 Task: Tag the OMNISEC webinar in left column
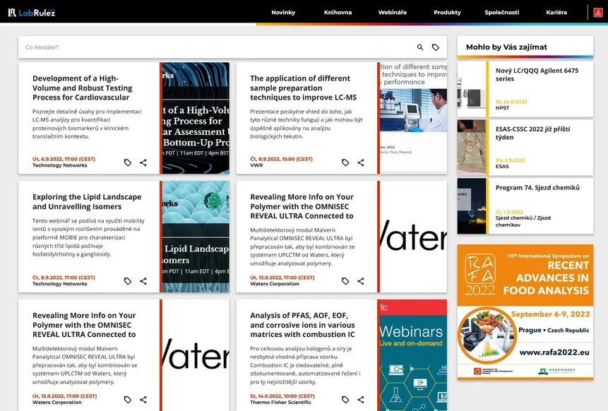(128, 400)
